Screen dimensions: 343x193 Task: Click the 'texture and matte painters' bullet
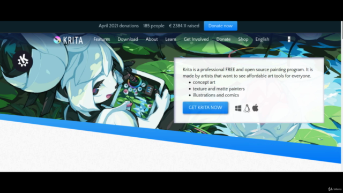219,89
